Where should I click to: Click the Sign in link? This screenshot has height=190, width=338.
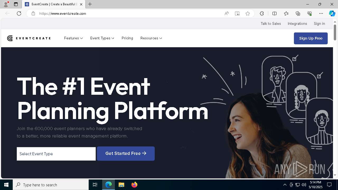tap(319, 23)
